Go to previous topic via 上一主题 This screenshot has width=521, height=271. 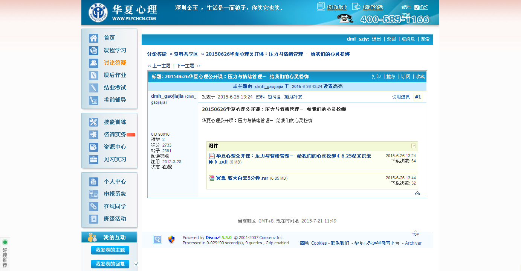(161, 66)
